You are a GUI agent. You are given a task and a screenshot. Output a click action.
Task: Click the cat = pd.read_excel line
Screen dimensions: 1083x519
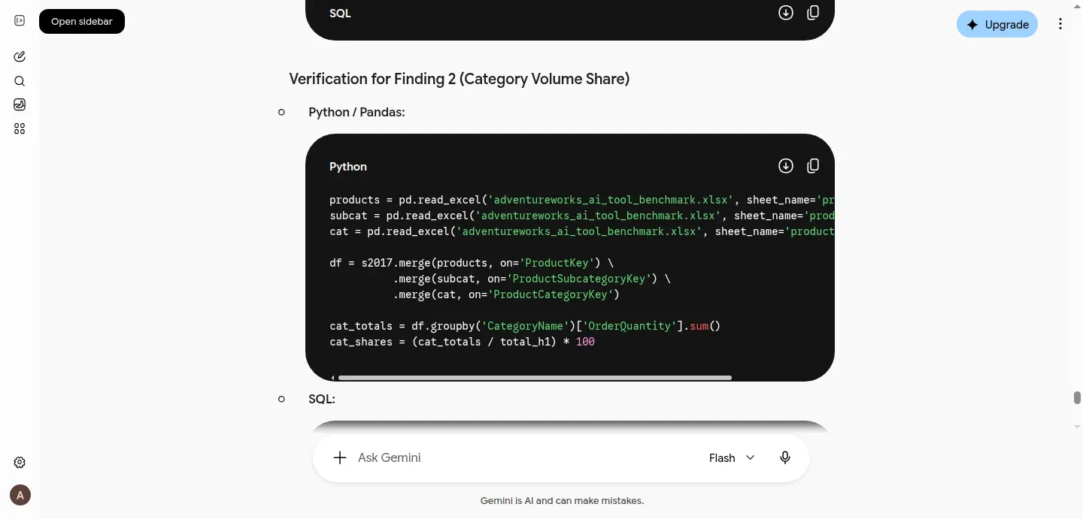point(582,231)
